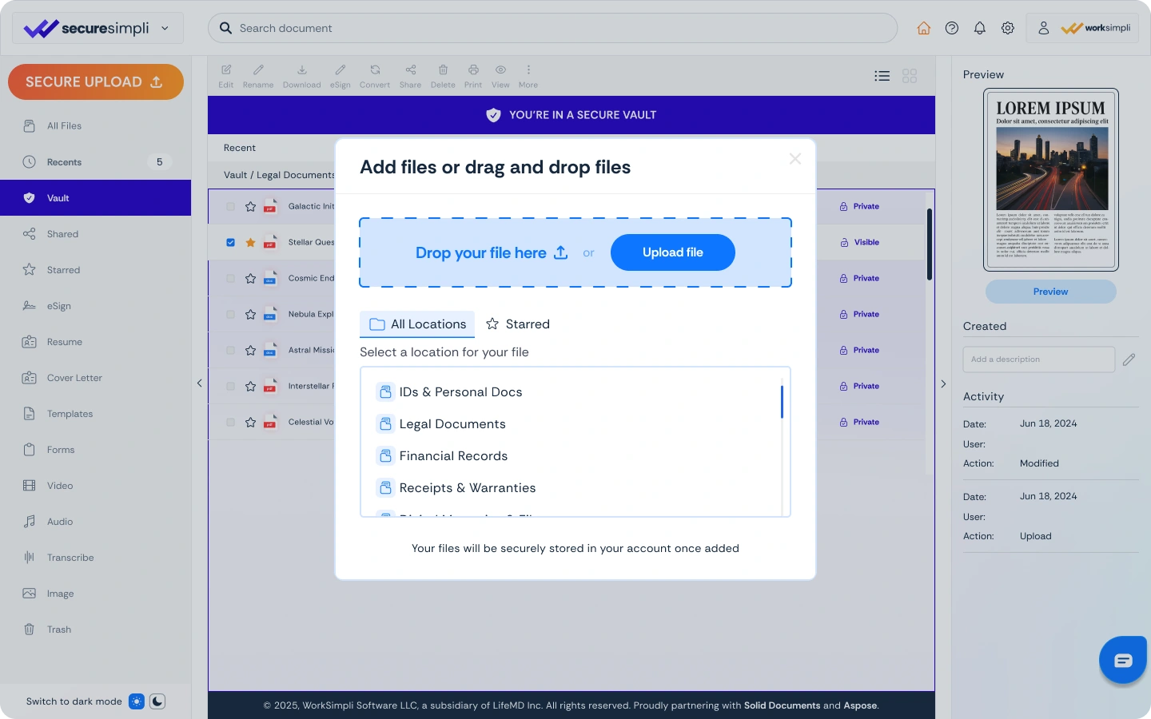This screenshot has width=1151, height=719.
Task: Tick the Nebula Expl file checkbox
Action: 230,314
